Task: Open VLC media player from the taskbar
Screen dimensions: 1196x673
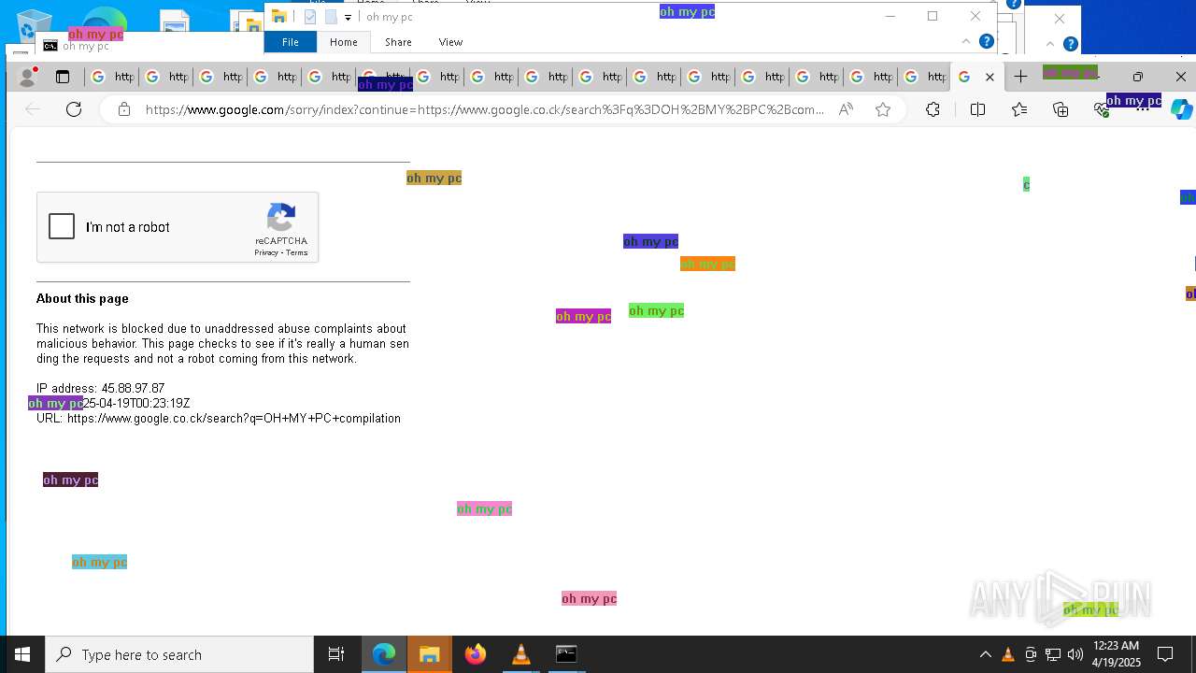Action: coord(521,654)
